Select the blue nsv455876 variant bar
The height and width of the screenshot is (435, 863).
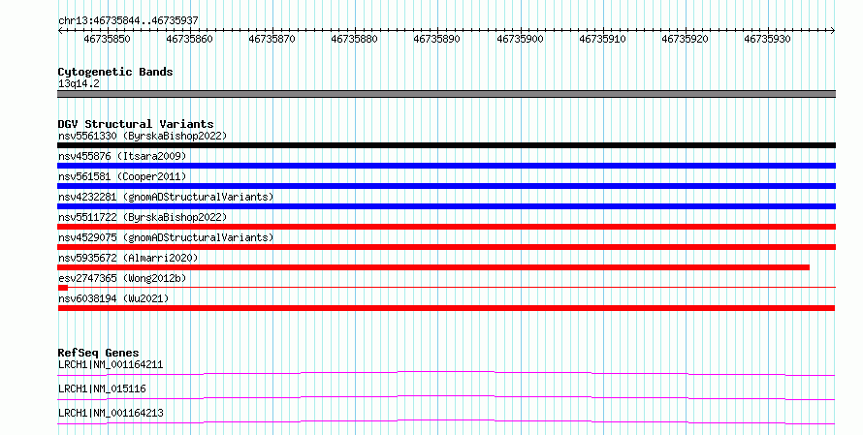[x=446, y=166]
